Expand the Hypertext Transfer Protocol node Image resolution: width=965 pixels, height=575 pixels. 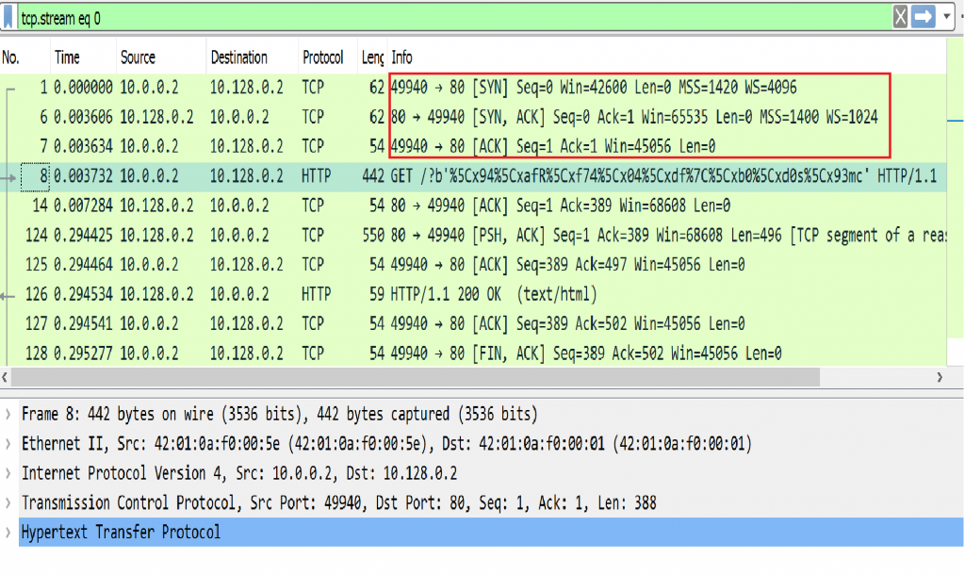pyautogui.click(x=8, y=533)
